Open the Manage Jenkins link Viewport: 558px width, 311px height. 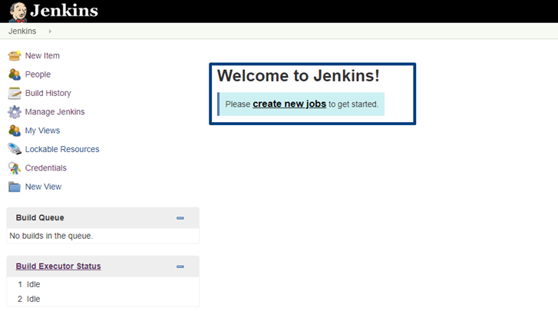pyautogui.click(x=54, y=112)
